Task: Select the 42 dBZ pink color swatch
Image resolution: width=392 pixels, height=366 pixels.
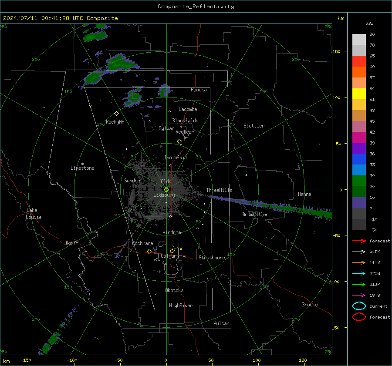Action: point(359,127)
